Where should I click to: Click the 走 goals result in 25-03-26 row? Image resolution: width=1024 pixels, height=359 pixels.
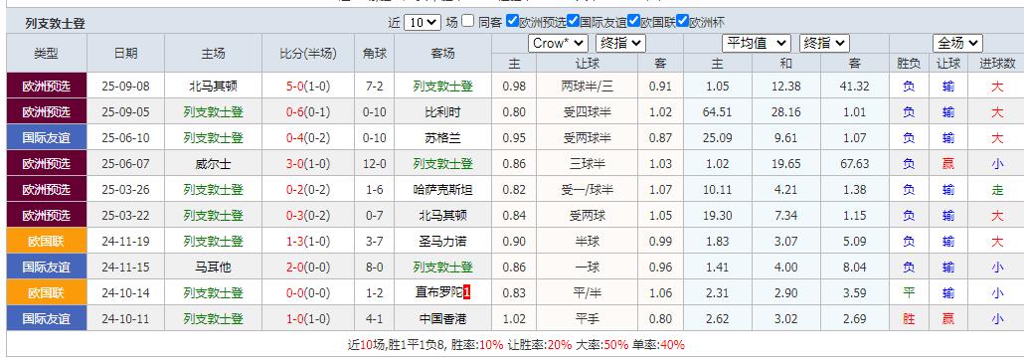997,190
